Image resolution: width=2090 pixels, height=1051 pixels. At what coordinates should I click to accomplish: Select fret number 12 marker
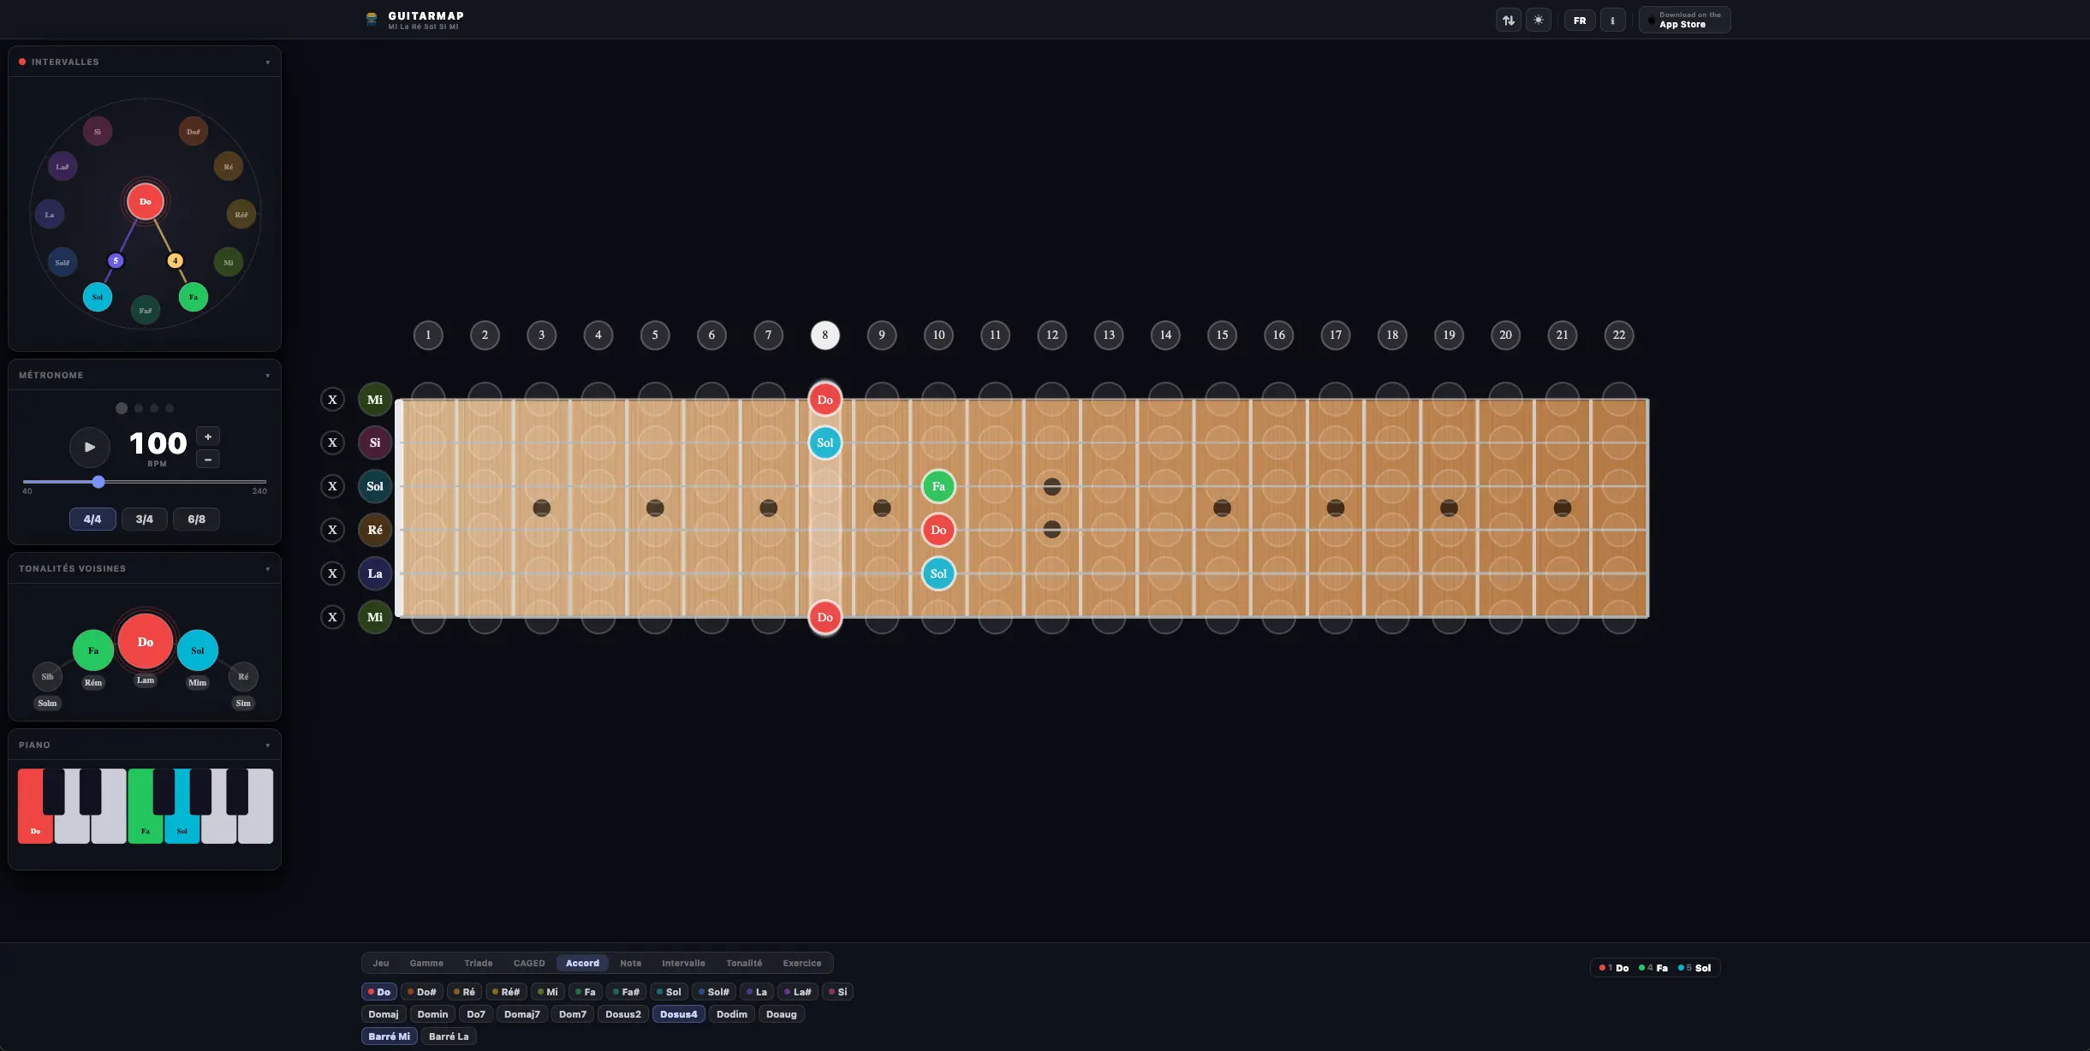[x=1052, y=335]
